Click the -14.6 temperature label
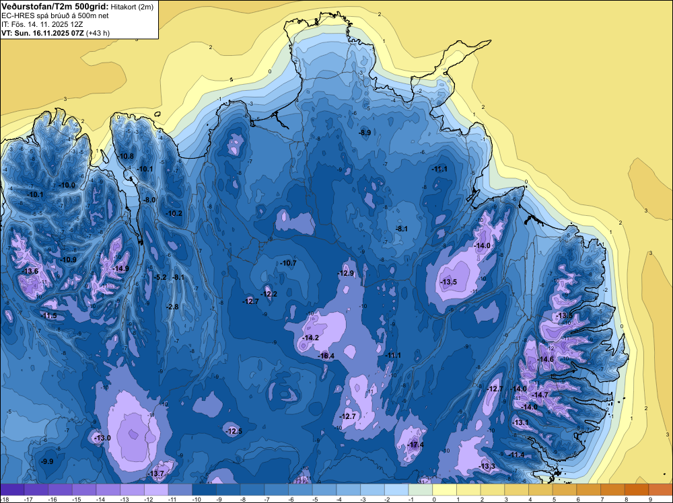673x503 pixels. click(x=546, y=359)
